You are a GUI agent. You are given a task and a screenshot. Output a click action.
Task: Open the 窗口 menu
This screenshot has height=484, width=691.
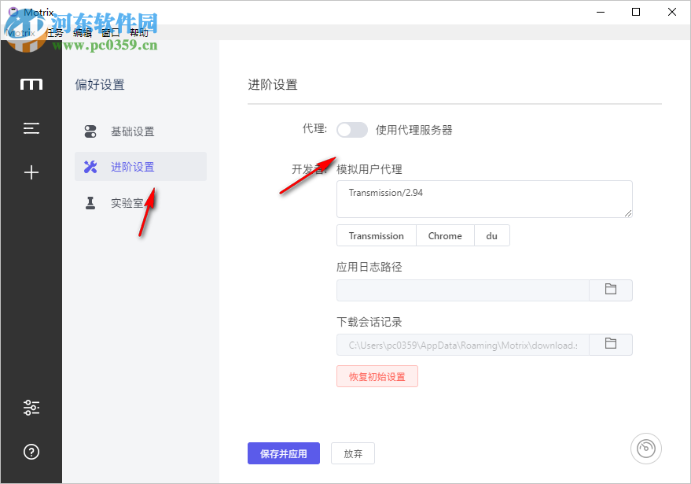click(111, 32)
